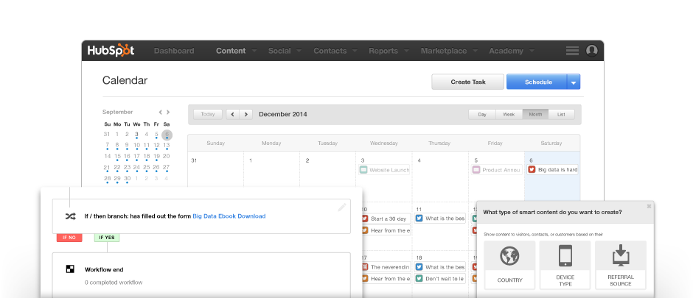Switch to List calendar view
This screenshot has width=693, height=298.
point(561,114)
